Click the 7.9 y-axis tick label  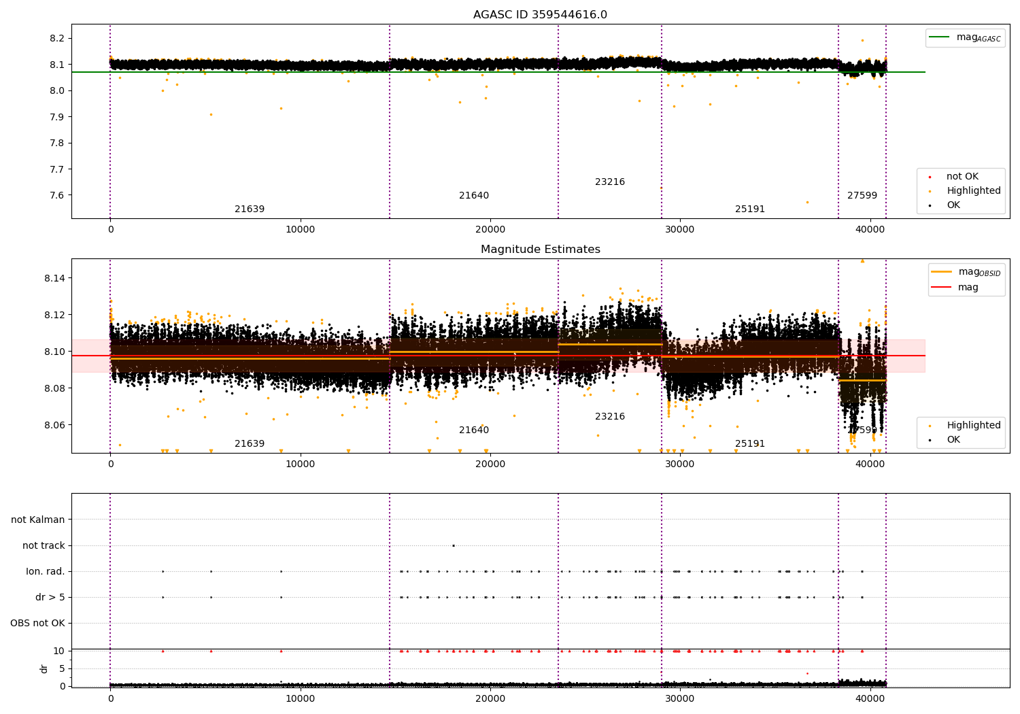pyautogui.click(x=57, y=117)
